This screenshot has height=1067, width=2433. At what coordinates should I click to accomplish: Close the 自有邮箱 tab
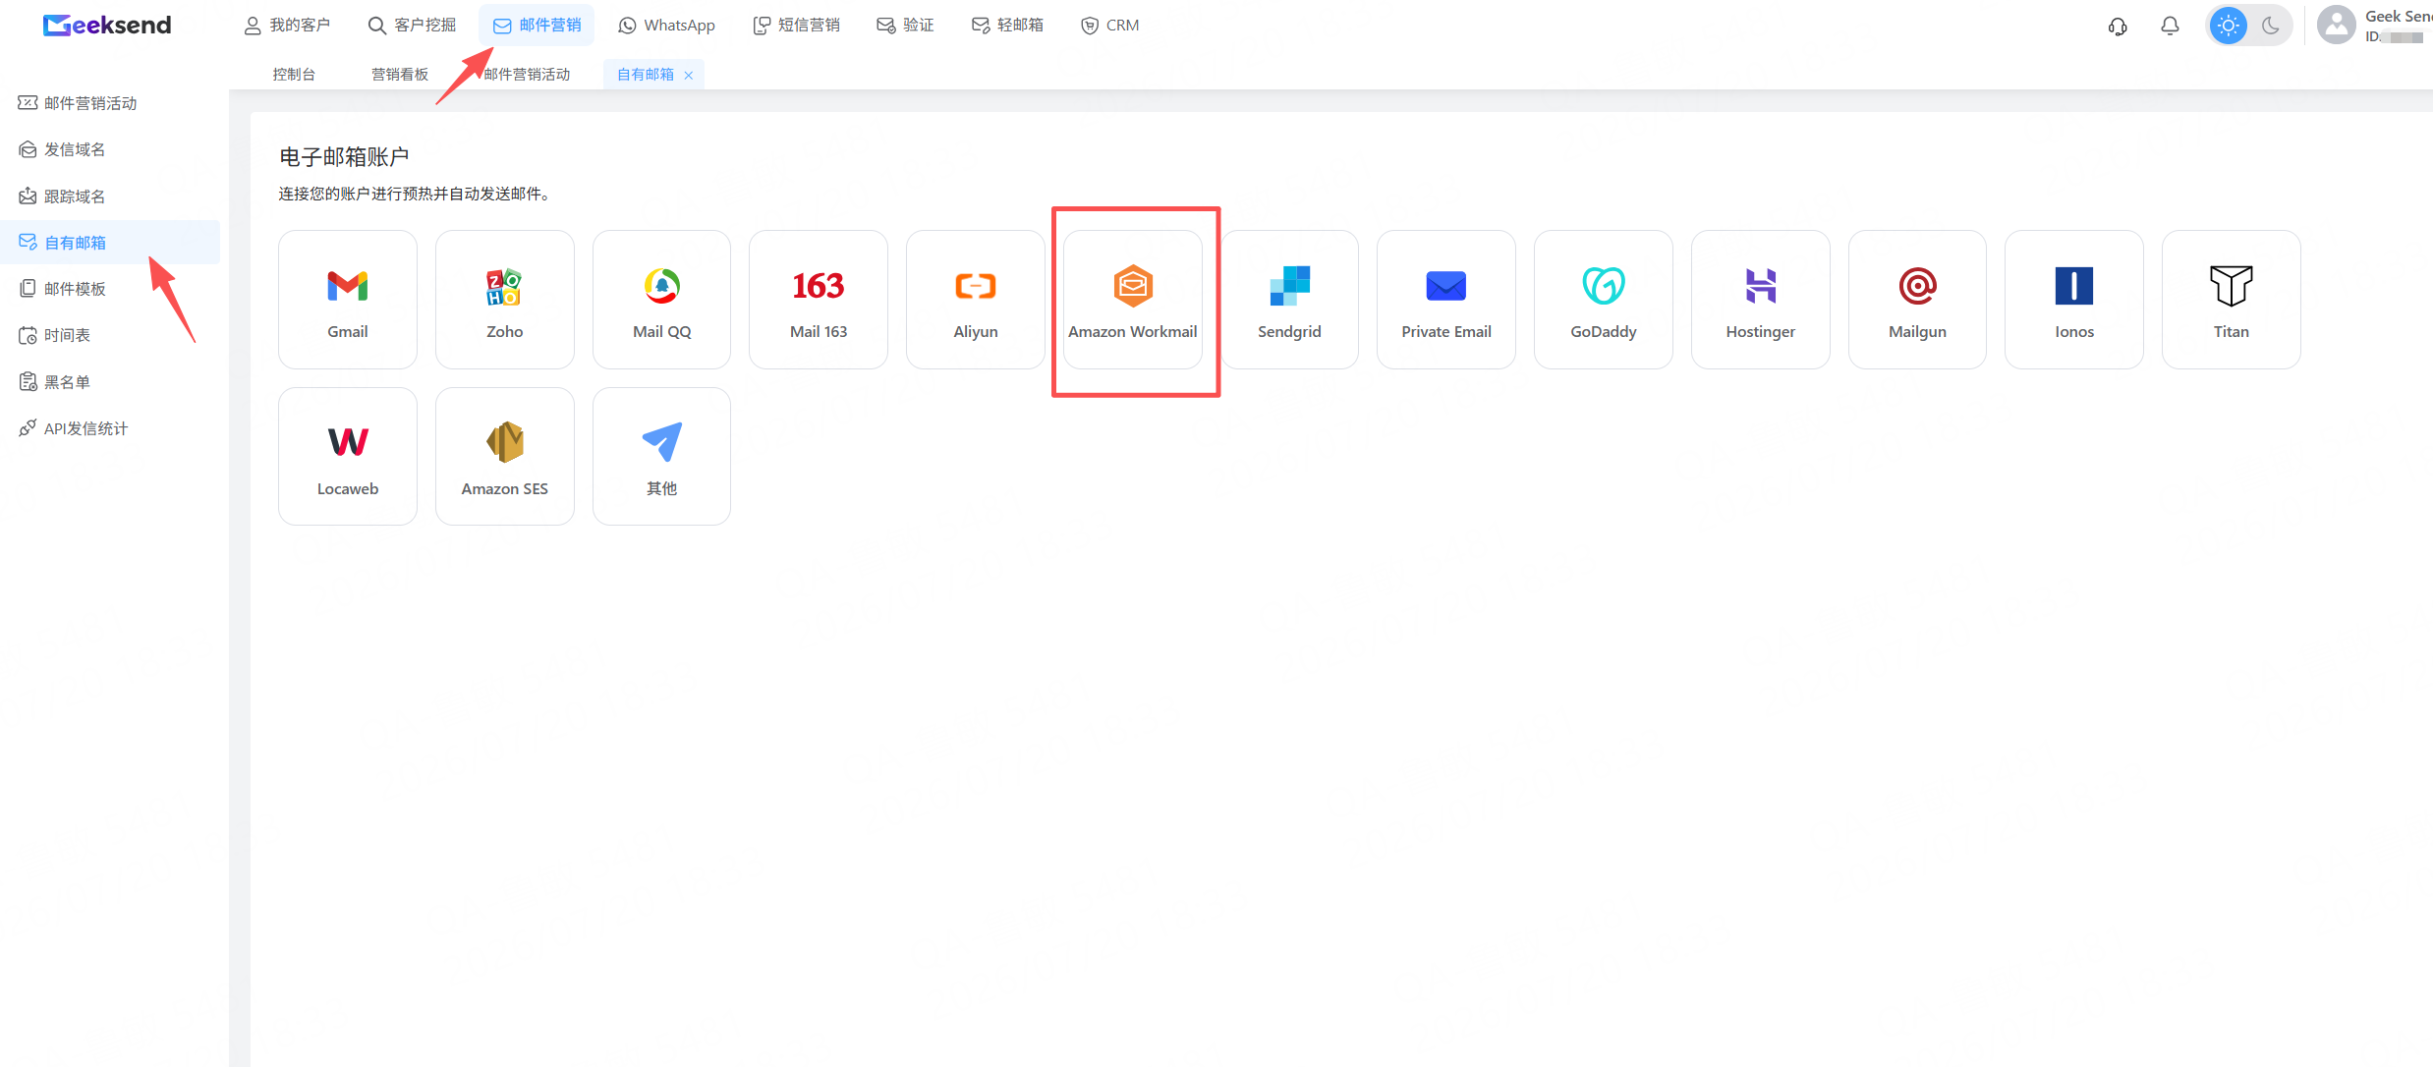coord(689,76)
